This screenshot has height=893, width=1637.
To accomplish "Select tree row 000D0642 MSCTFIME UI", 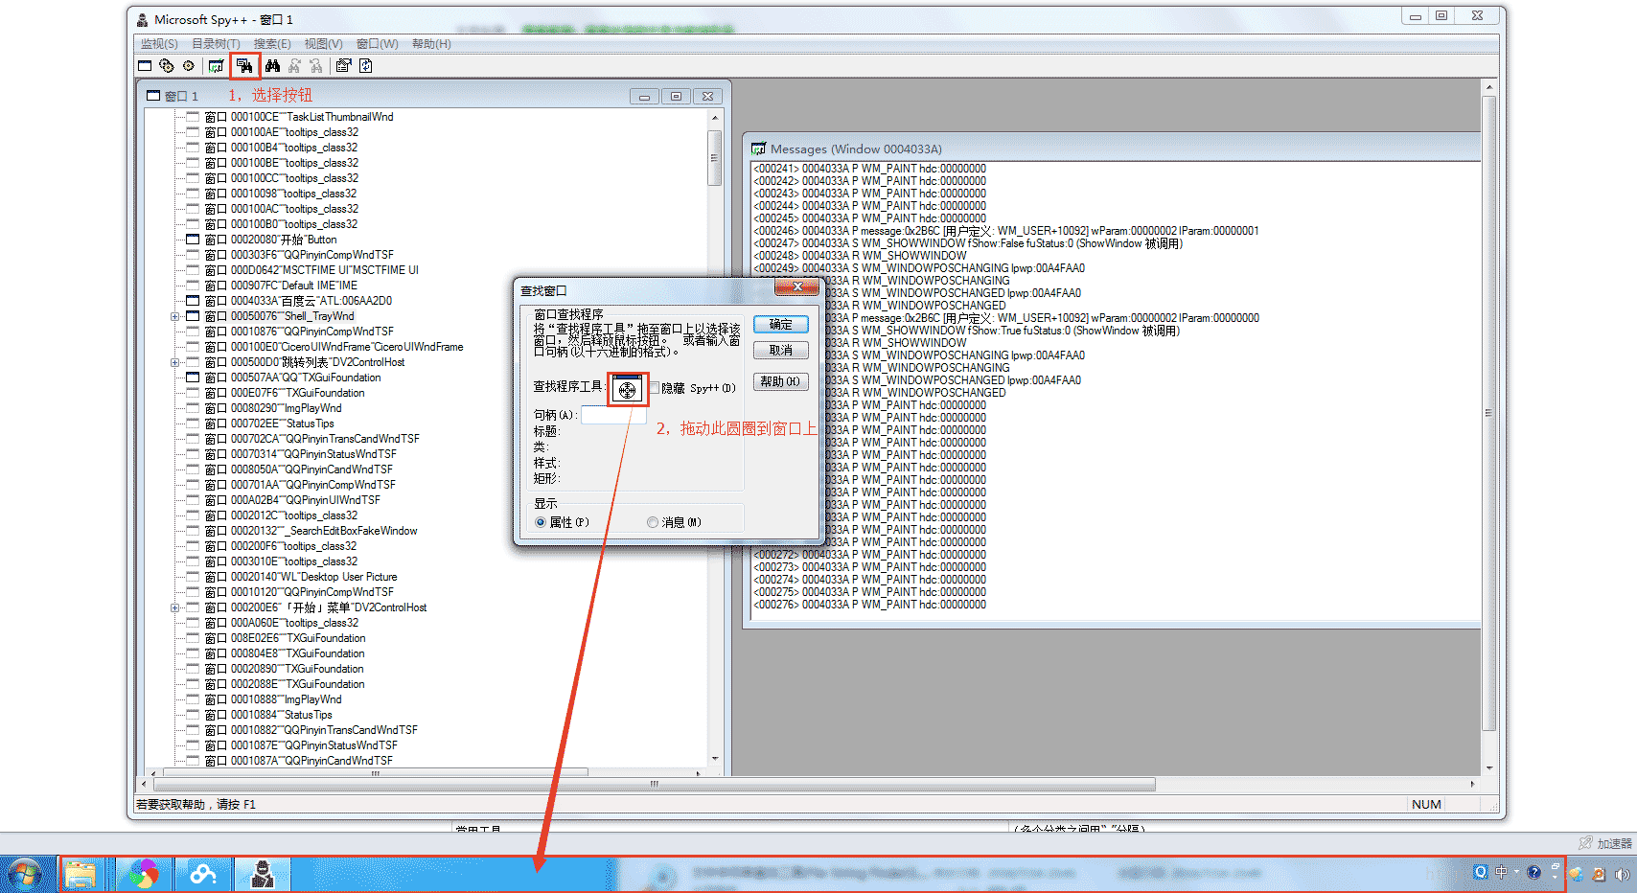I will (x=311, y=270).
